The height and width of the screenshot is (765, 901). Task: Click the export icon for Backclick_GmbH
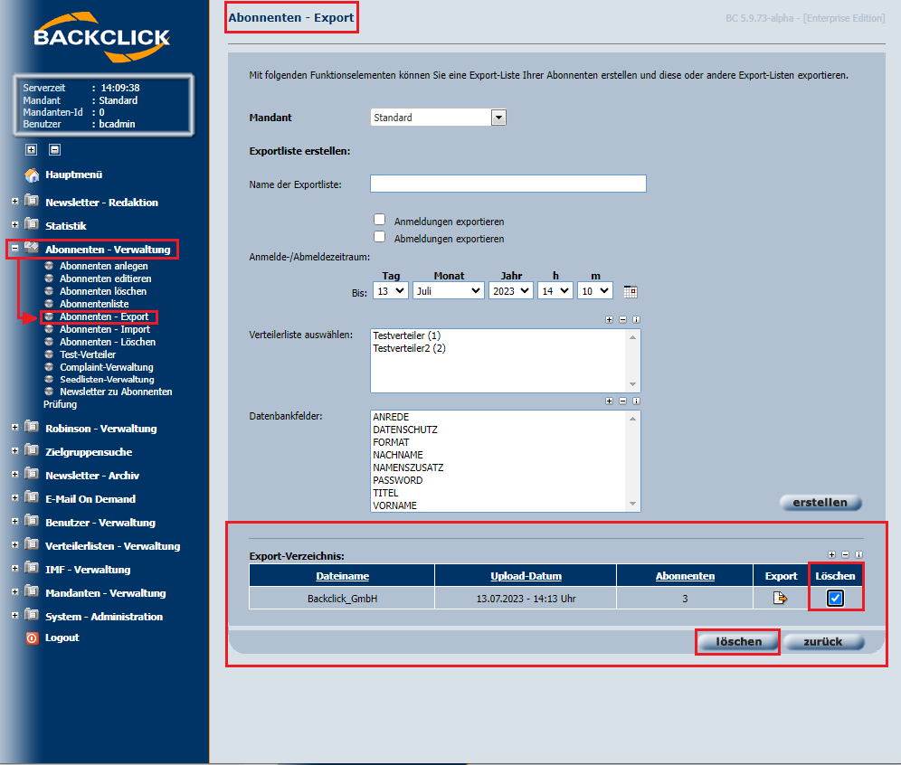point(780,598)
